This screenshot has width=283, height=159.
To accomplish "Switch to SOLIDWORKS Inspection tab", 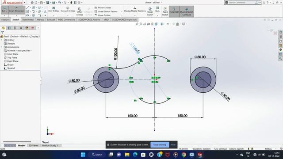I will 124,19.
